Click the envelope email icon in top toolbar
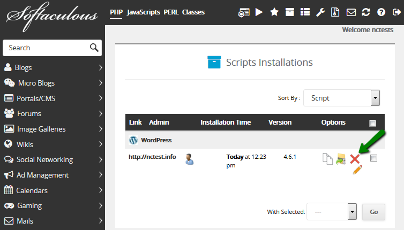 (x=351, y=12)
